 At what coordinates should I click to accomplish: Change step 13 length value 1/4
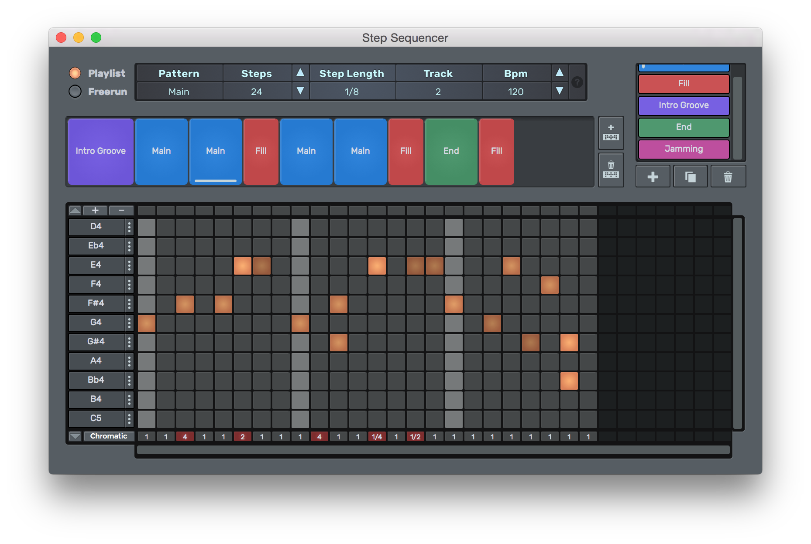pyautogui.click(x=377, y=436)
